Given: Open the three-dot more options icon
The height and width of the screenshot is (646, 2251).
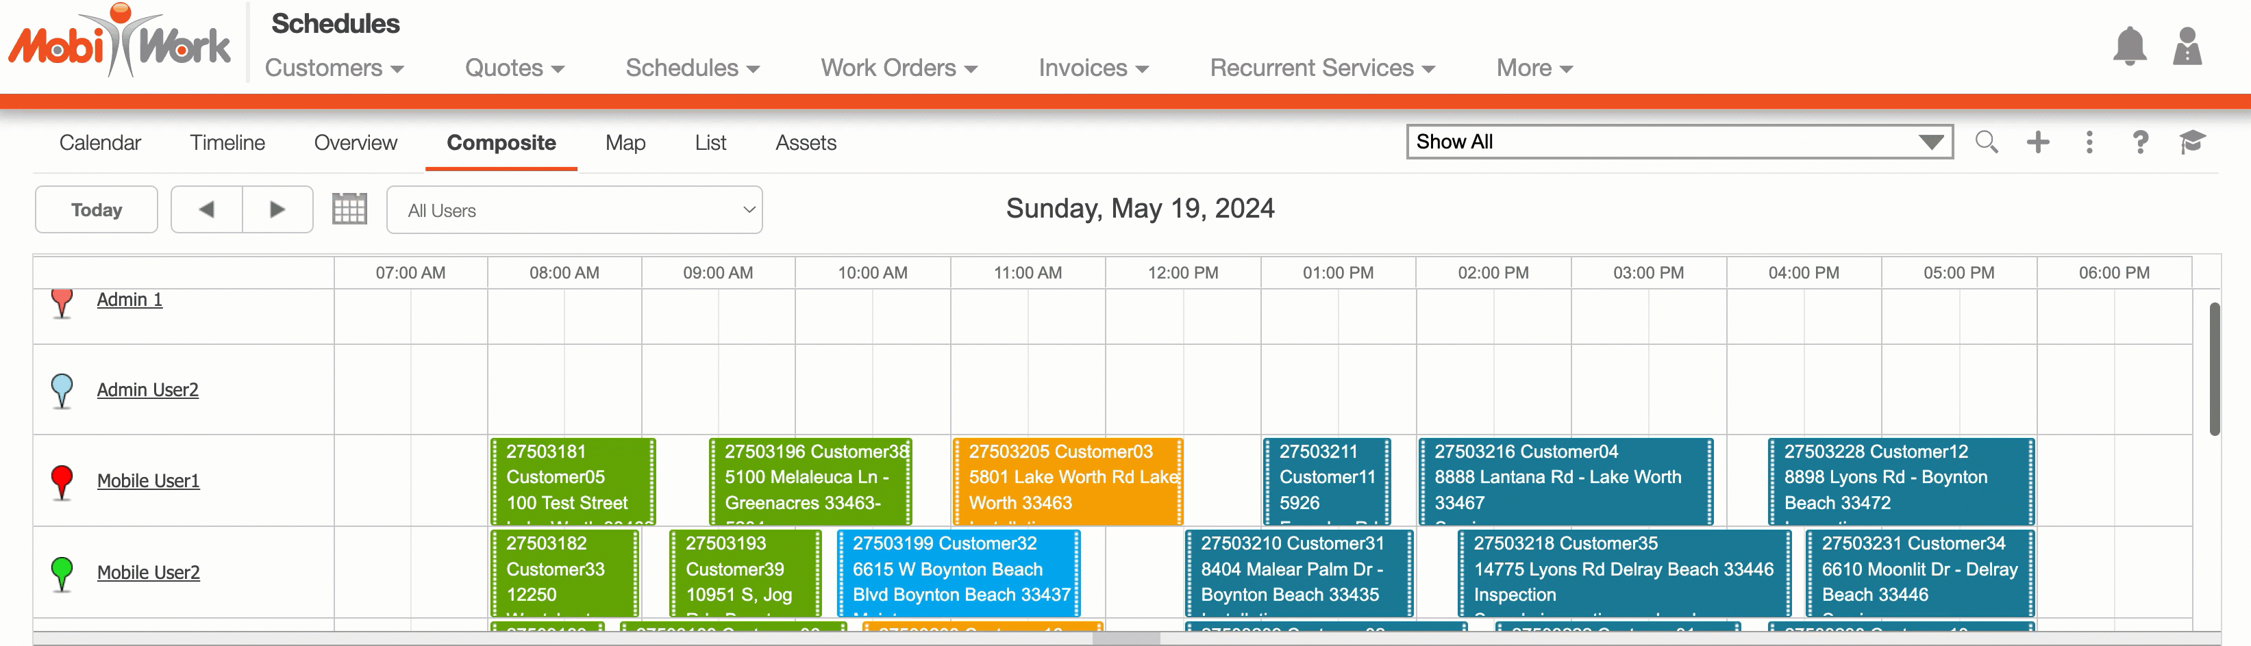Looking at the screenshot, I should pyautogui.click(x=2089, y=142).
